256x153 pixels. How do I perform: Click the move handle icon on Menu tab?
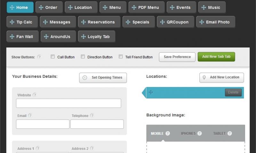pos(105,7)
